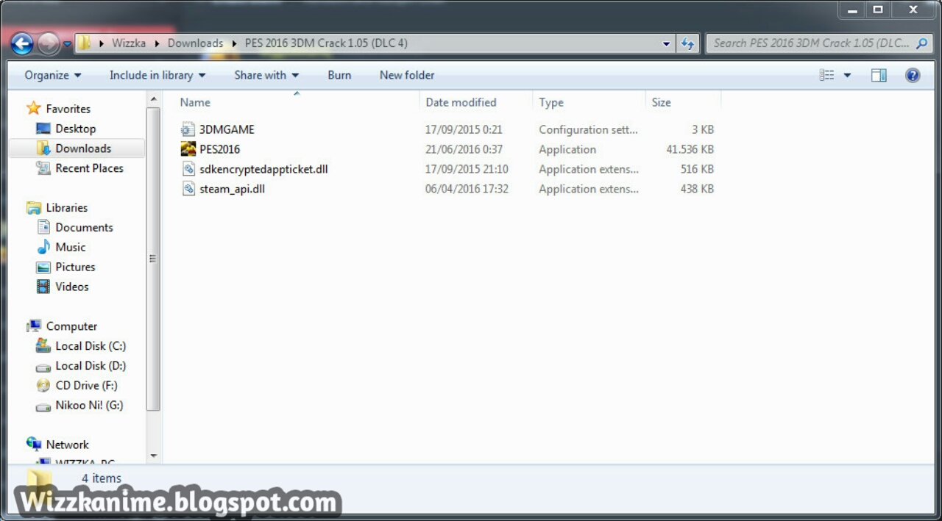Open the view options dropdown arrow
Screen dimensions: 942x521
pos(847,75)
